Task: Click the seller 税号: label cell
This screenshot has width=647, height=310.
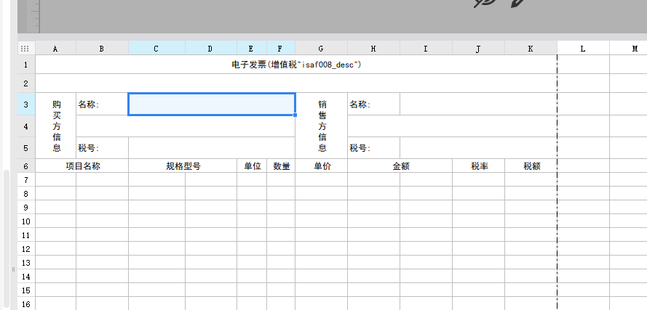Action: click(374, 148)
